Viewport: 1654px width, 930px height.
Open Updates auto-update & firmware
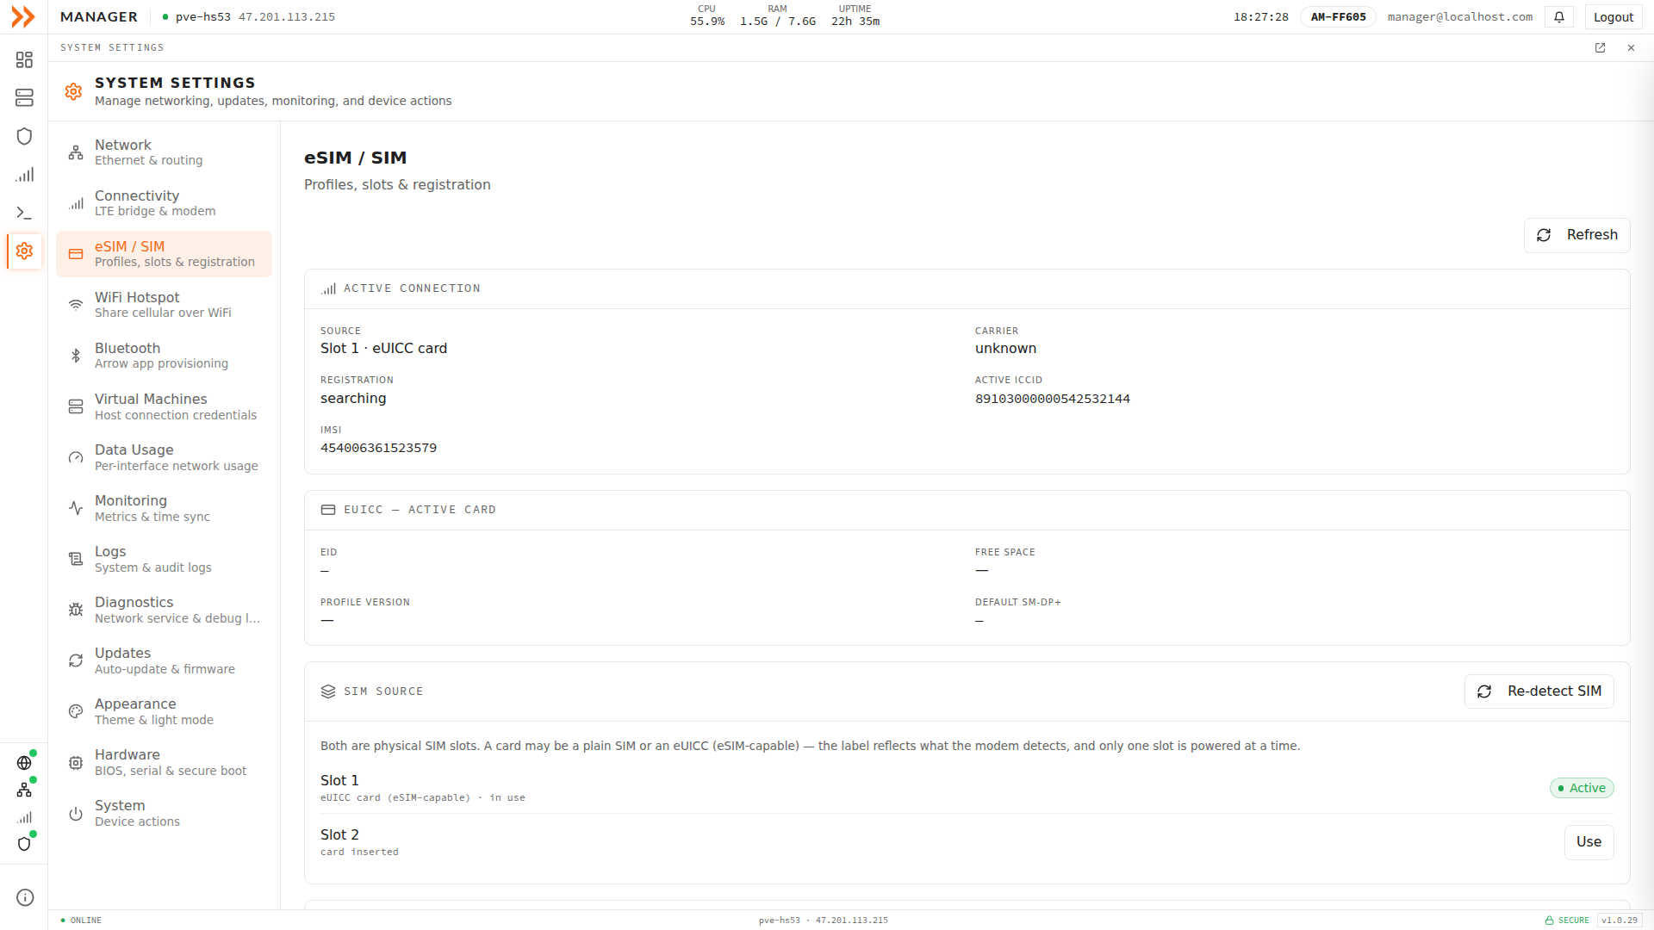(x=164, y=660)
